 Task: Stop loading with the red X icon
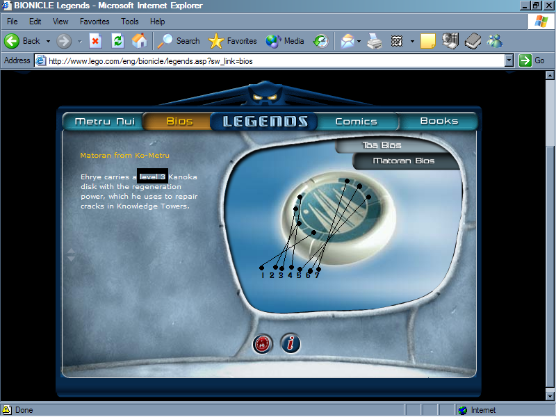pyautogui.click(x=95, y=41)
